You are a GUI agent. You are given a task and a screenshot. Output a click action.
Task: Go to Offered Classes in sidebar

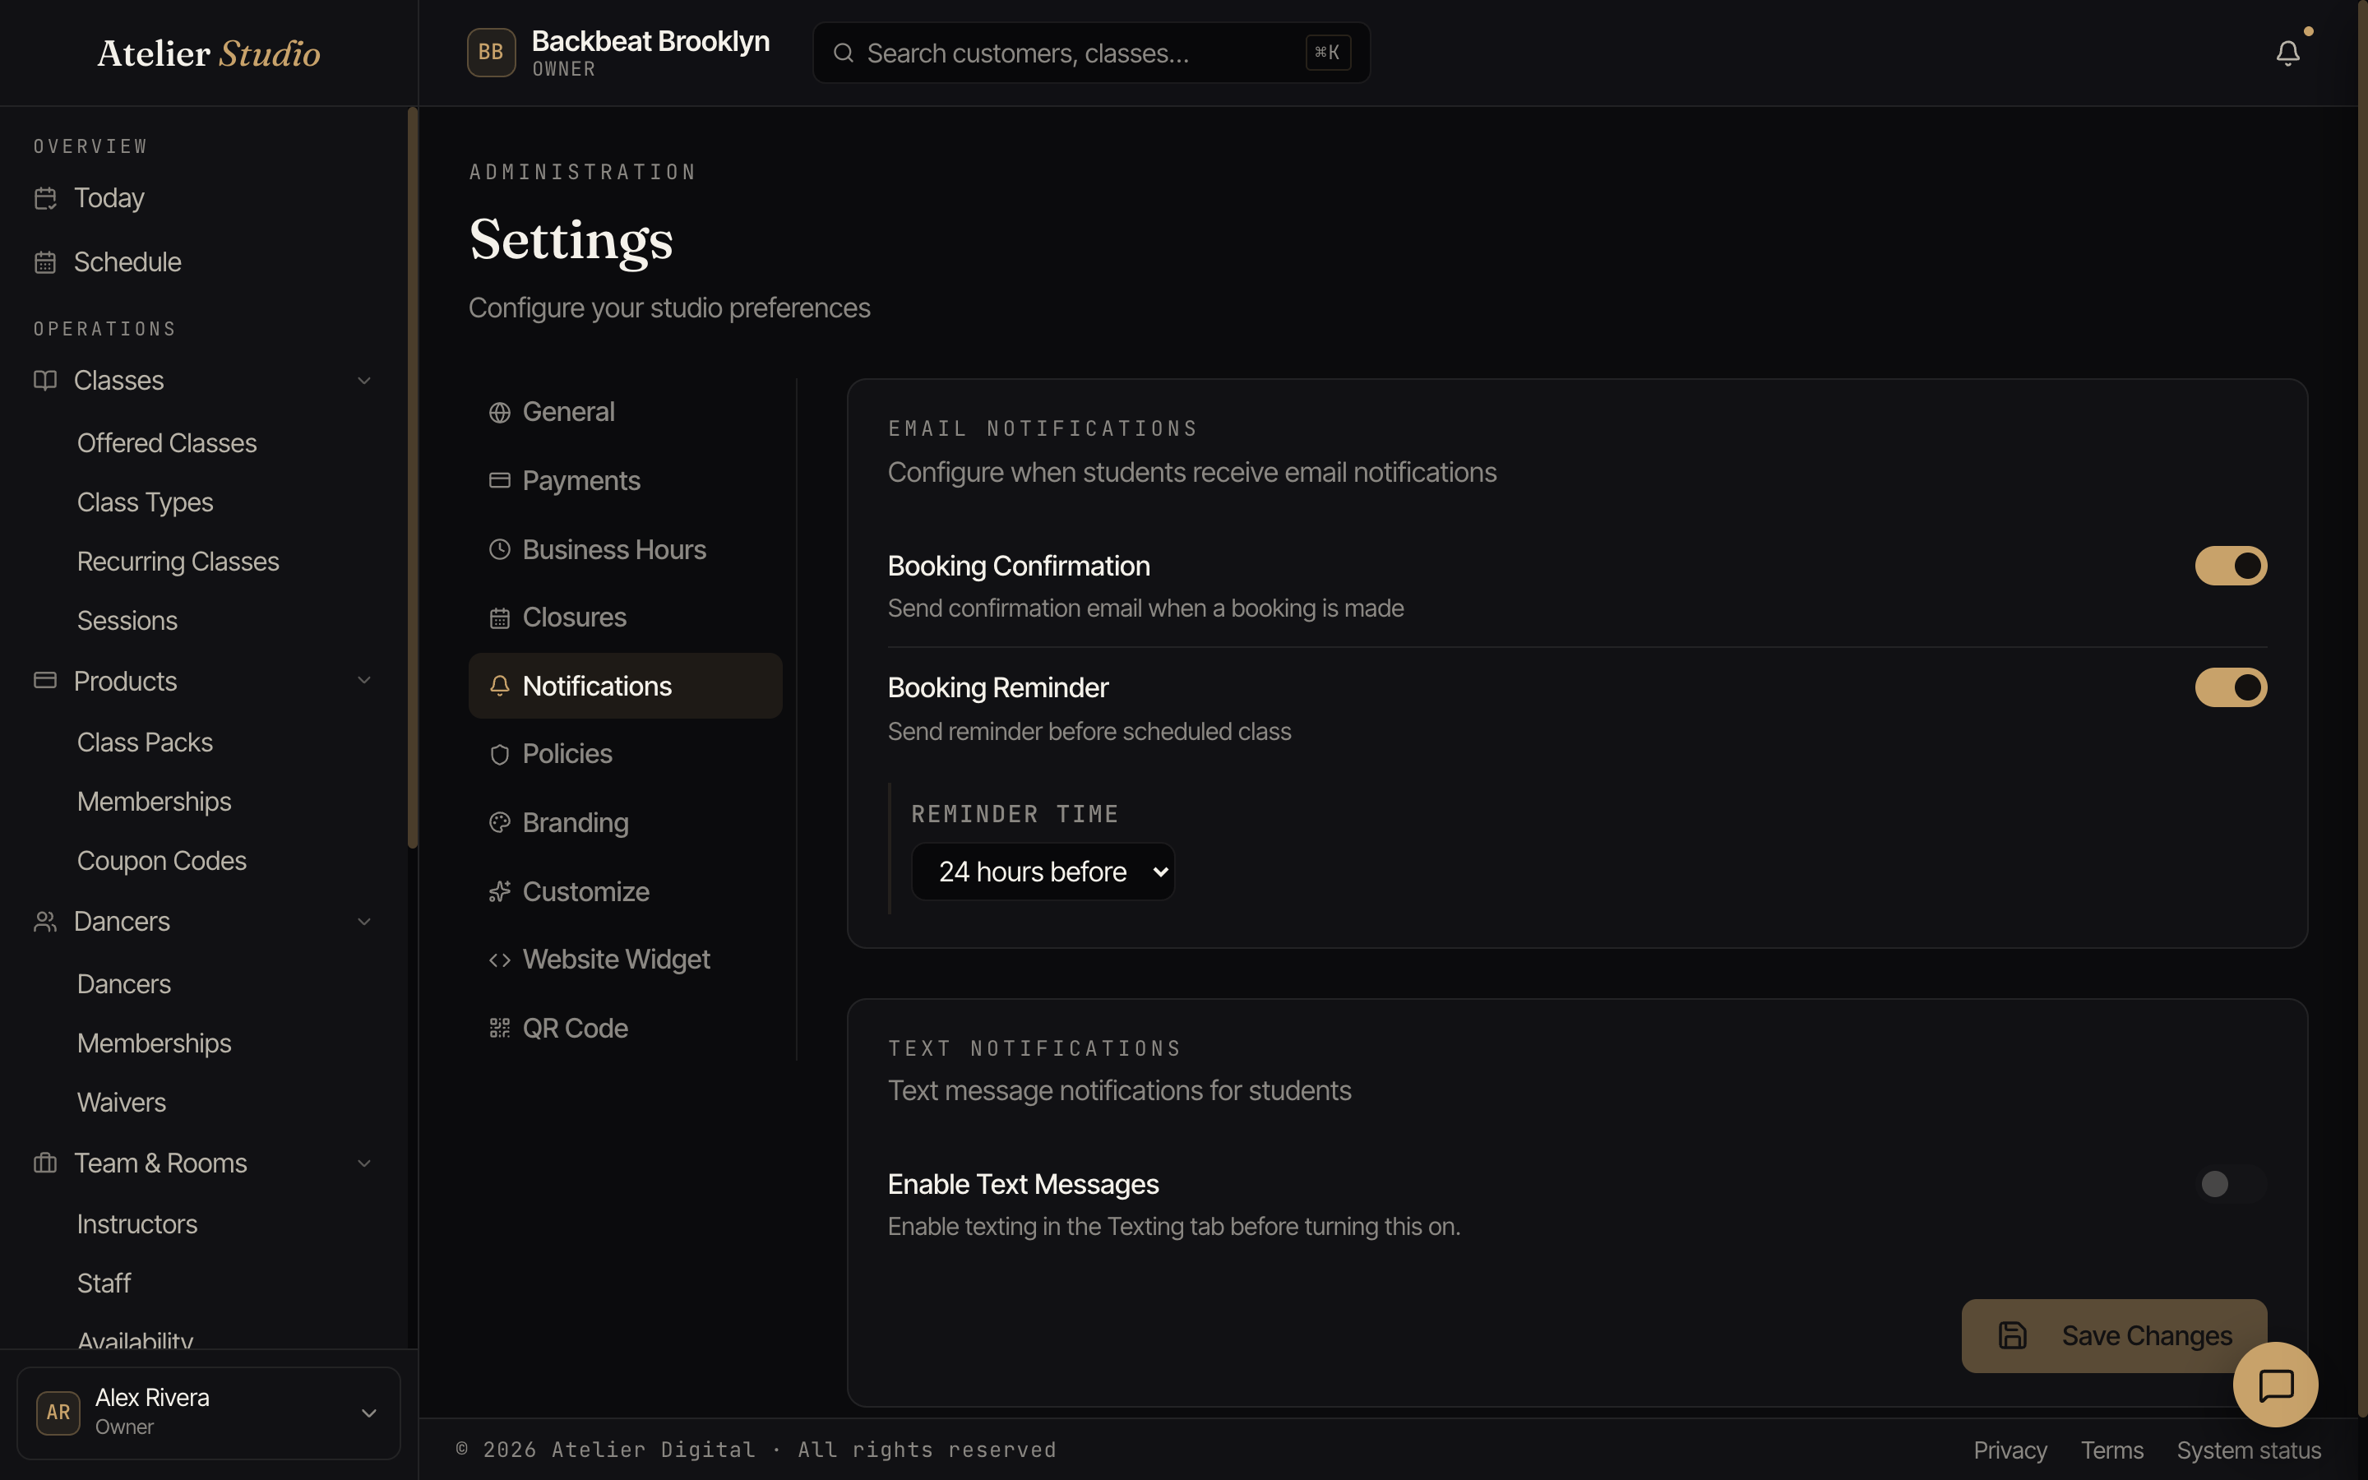pos(166,443)
